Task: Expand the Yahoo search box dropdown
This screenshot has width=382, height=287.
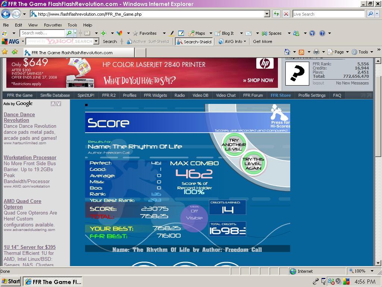Action: [97, 41]
